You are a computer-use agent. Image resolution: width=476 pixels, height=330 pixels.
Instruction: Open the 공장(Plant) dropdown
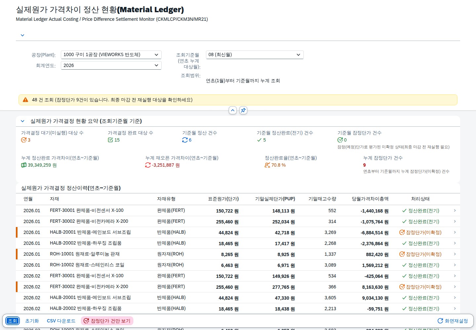(x=111, y=55)
